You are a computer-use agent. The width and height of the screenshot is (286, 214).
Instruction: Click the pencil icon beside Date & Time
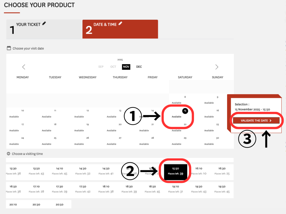click(120, 24)
